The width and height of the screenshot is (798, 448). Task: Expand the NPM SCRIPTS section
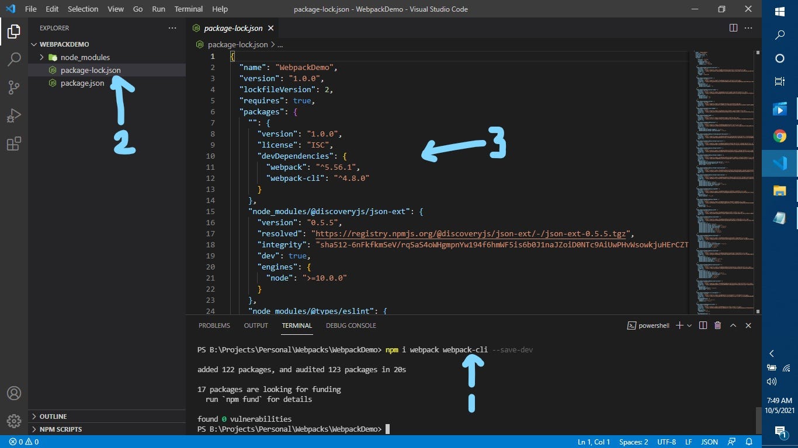[107, 429]
